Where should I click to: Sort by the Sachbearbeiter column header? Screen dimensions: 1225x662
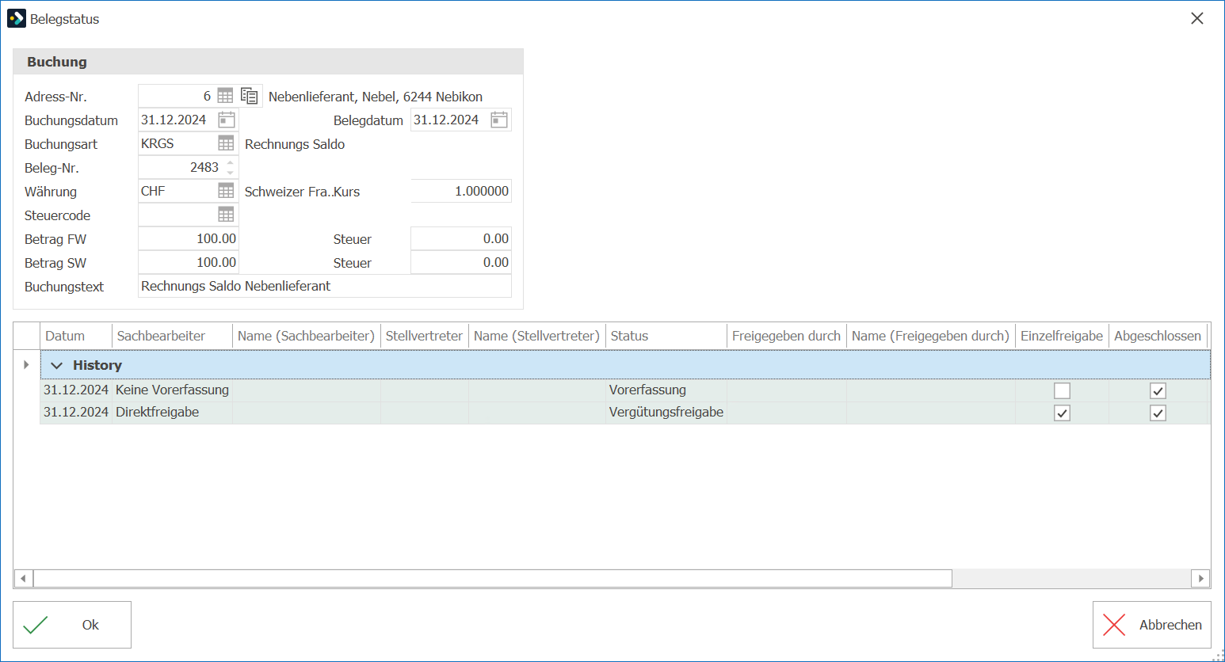172,336
